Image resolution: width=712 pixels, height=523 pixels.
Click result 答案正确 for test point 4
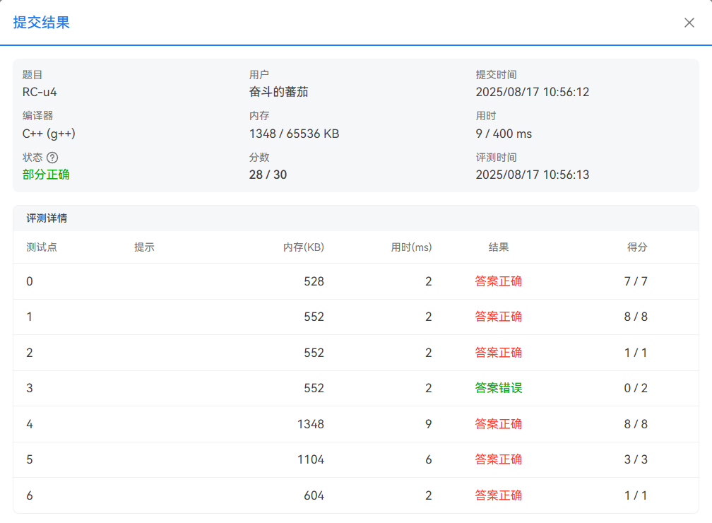tap(498, 424)
